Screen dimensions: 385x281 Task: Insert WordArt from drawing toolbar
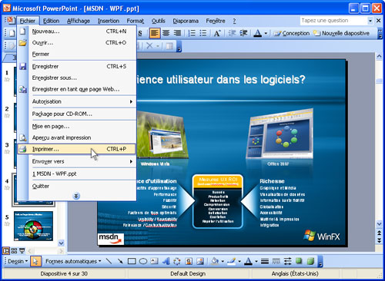click(166, 261)
